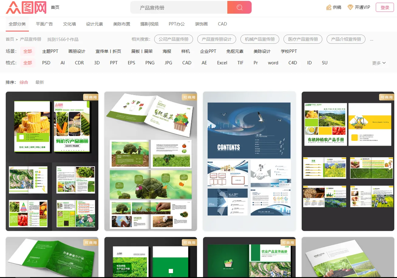
Task: Select 全部 in the 格式 filter
Action: [28, 63]
